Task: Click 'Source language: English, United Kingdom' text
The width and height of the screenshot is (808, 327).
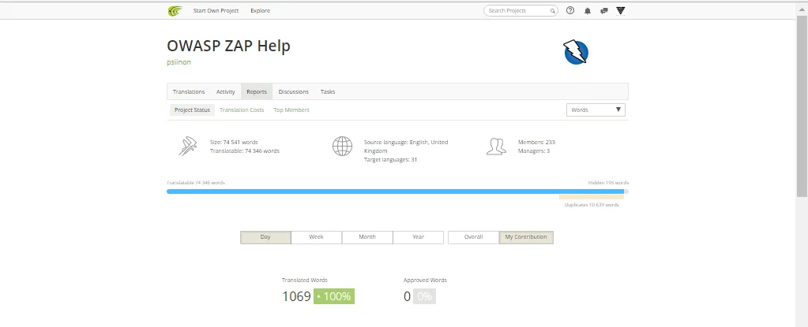Action: (x=406, y=147)
